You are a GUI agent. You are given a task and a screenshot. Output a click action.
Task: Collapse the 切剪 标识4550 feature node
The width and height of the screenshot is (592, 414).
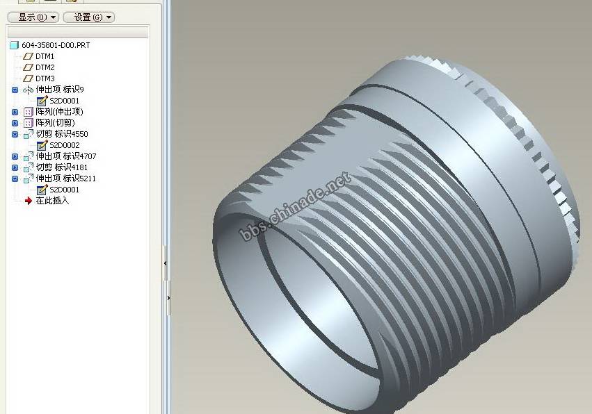click(15, 134)
